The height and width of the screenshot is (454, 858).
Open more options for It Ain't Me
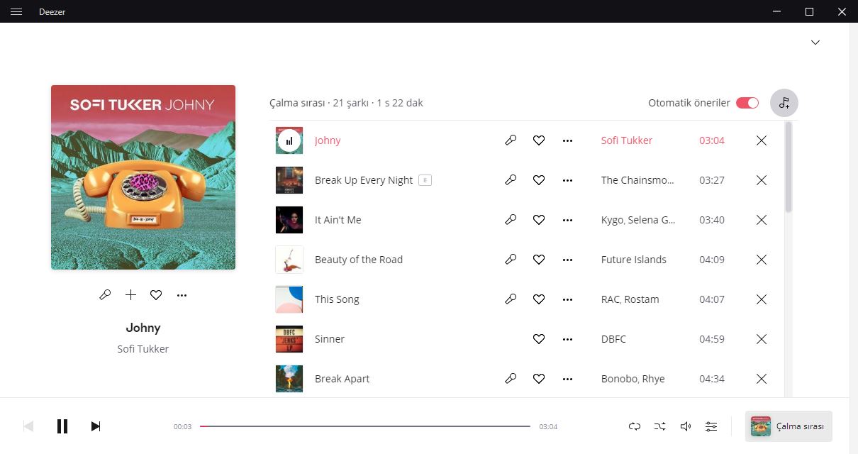(x=567, y=220)
